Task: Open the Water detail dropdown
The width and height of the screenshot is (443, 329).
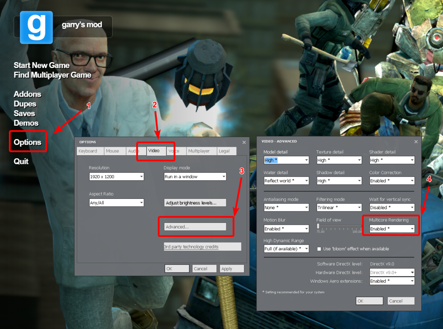Action: pyautogui.click(x=286, y=181)
